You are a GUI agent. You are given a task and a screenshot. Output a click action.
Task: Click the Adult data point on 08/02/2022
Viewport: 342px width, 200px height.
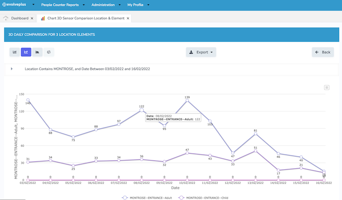(142, 110)
